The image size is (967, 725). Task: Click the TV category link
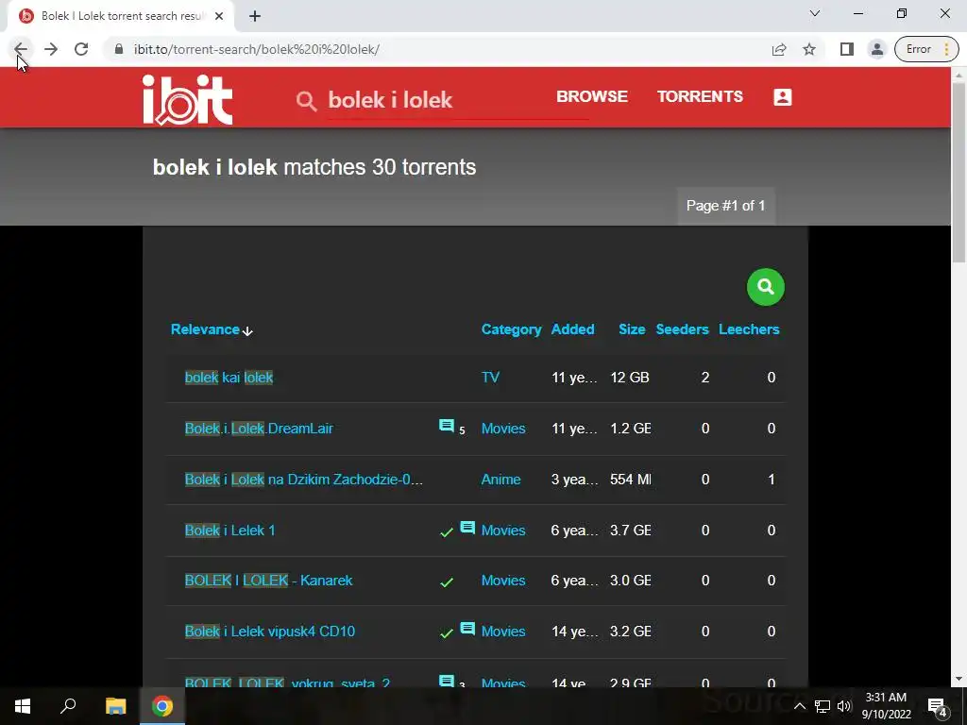pos(490,378)
